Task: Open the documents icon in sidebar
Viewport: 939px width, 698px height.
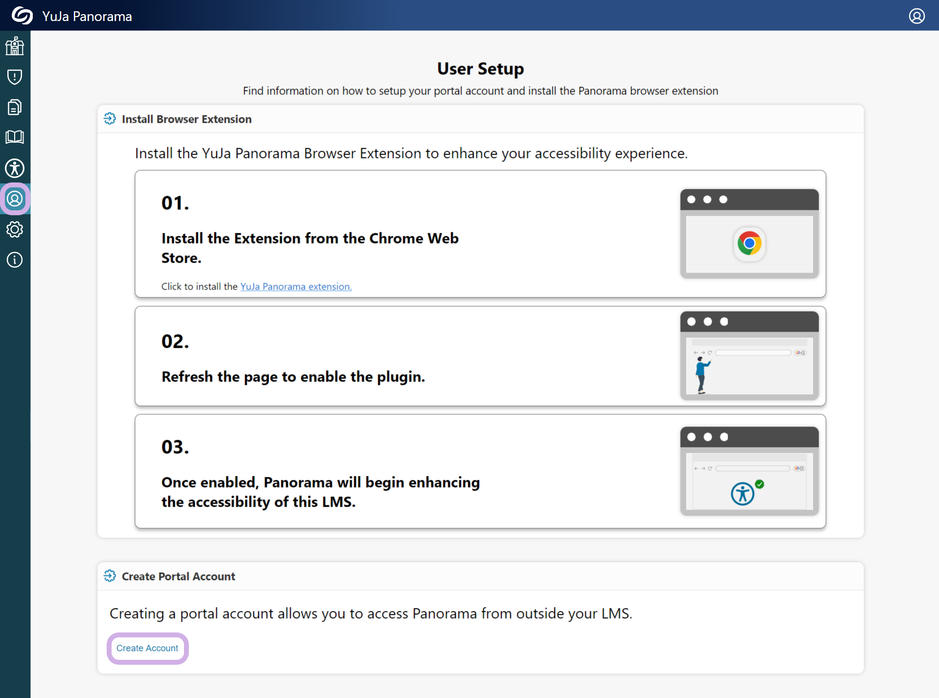Action: (x=15, y=107)
